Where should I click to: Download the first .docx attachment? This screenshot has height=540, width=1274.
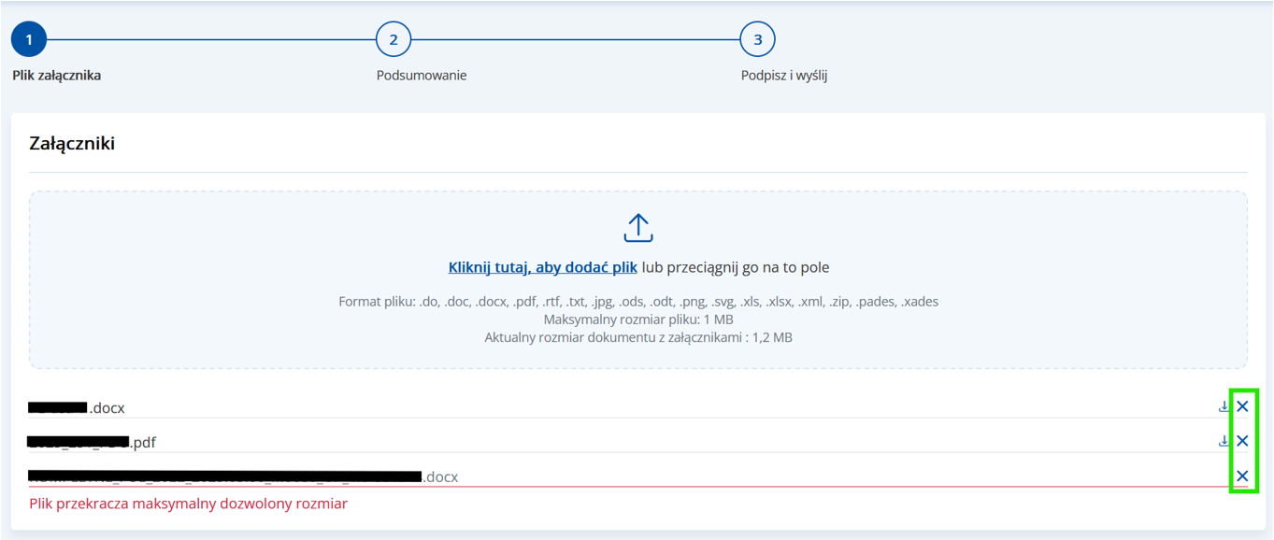[1223, 406]
